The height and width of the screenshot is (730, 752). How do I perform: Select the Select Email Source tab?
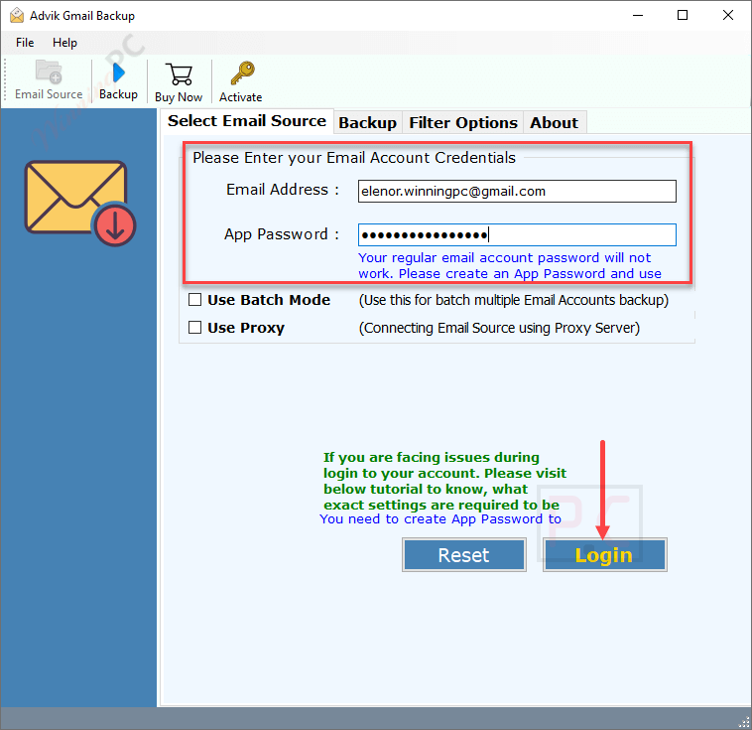click(x=247, y=121)
